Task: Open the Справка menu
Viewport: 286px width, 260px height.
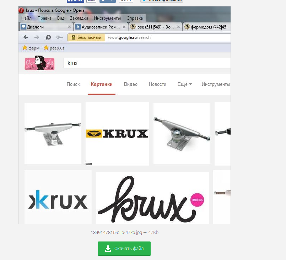Action: [x=135, y=18]
